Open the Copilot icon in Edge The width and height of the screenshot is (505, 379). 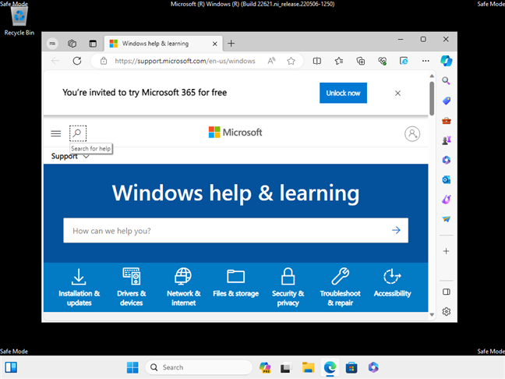[447, 61]
